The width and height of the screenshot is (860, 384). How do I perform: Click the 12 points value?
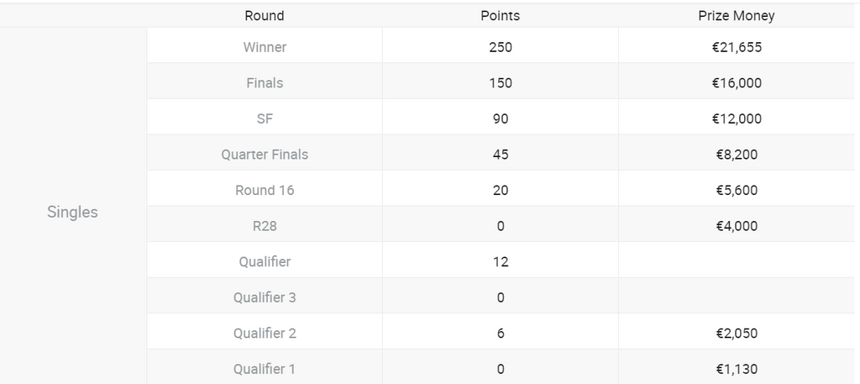[500, 261]
